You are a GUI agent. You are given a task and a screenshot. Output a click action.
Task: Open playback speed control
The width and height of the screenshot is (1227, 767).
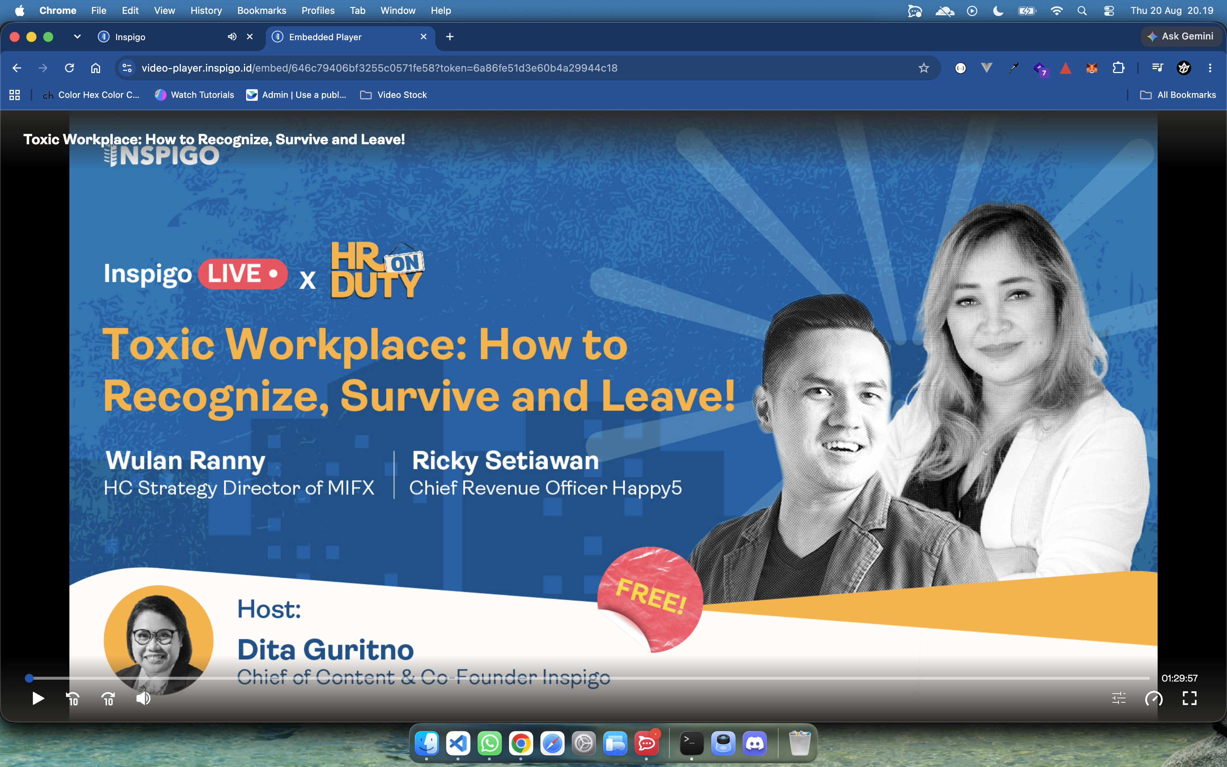coord(1154,698)
